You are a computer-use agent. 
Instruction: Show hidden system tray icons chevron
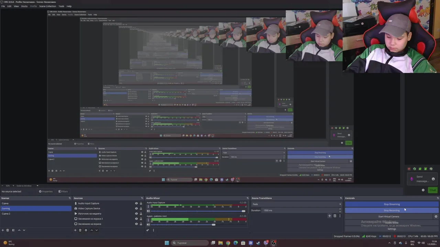(x=389, y=243)
